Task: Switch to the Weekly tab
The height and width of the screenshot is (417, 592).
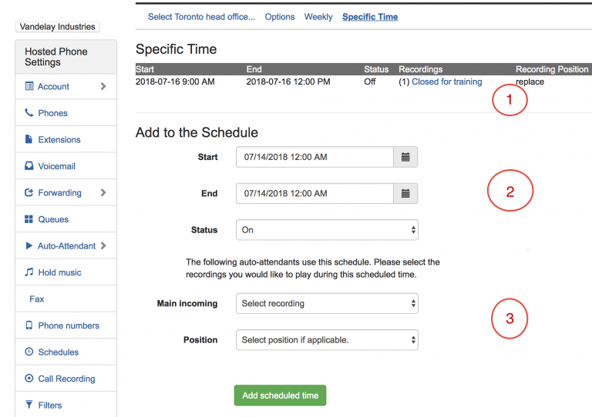Action: [318, 17]
